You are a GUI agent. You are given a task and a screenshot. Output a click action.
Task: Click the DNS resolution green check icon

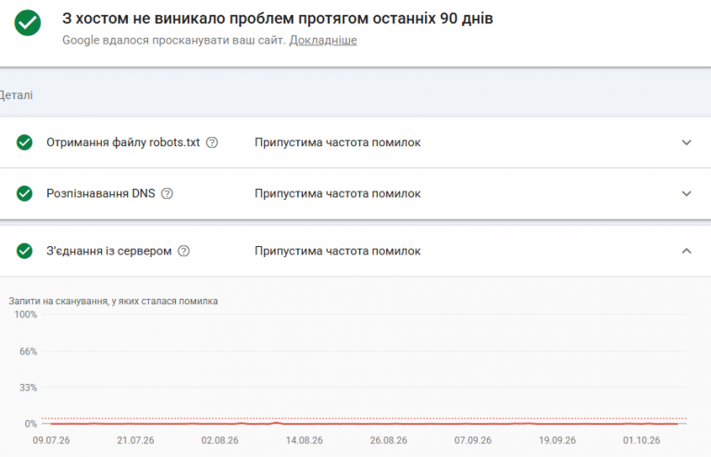[x=24, y=193]
